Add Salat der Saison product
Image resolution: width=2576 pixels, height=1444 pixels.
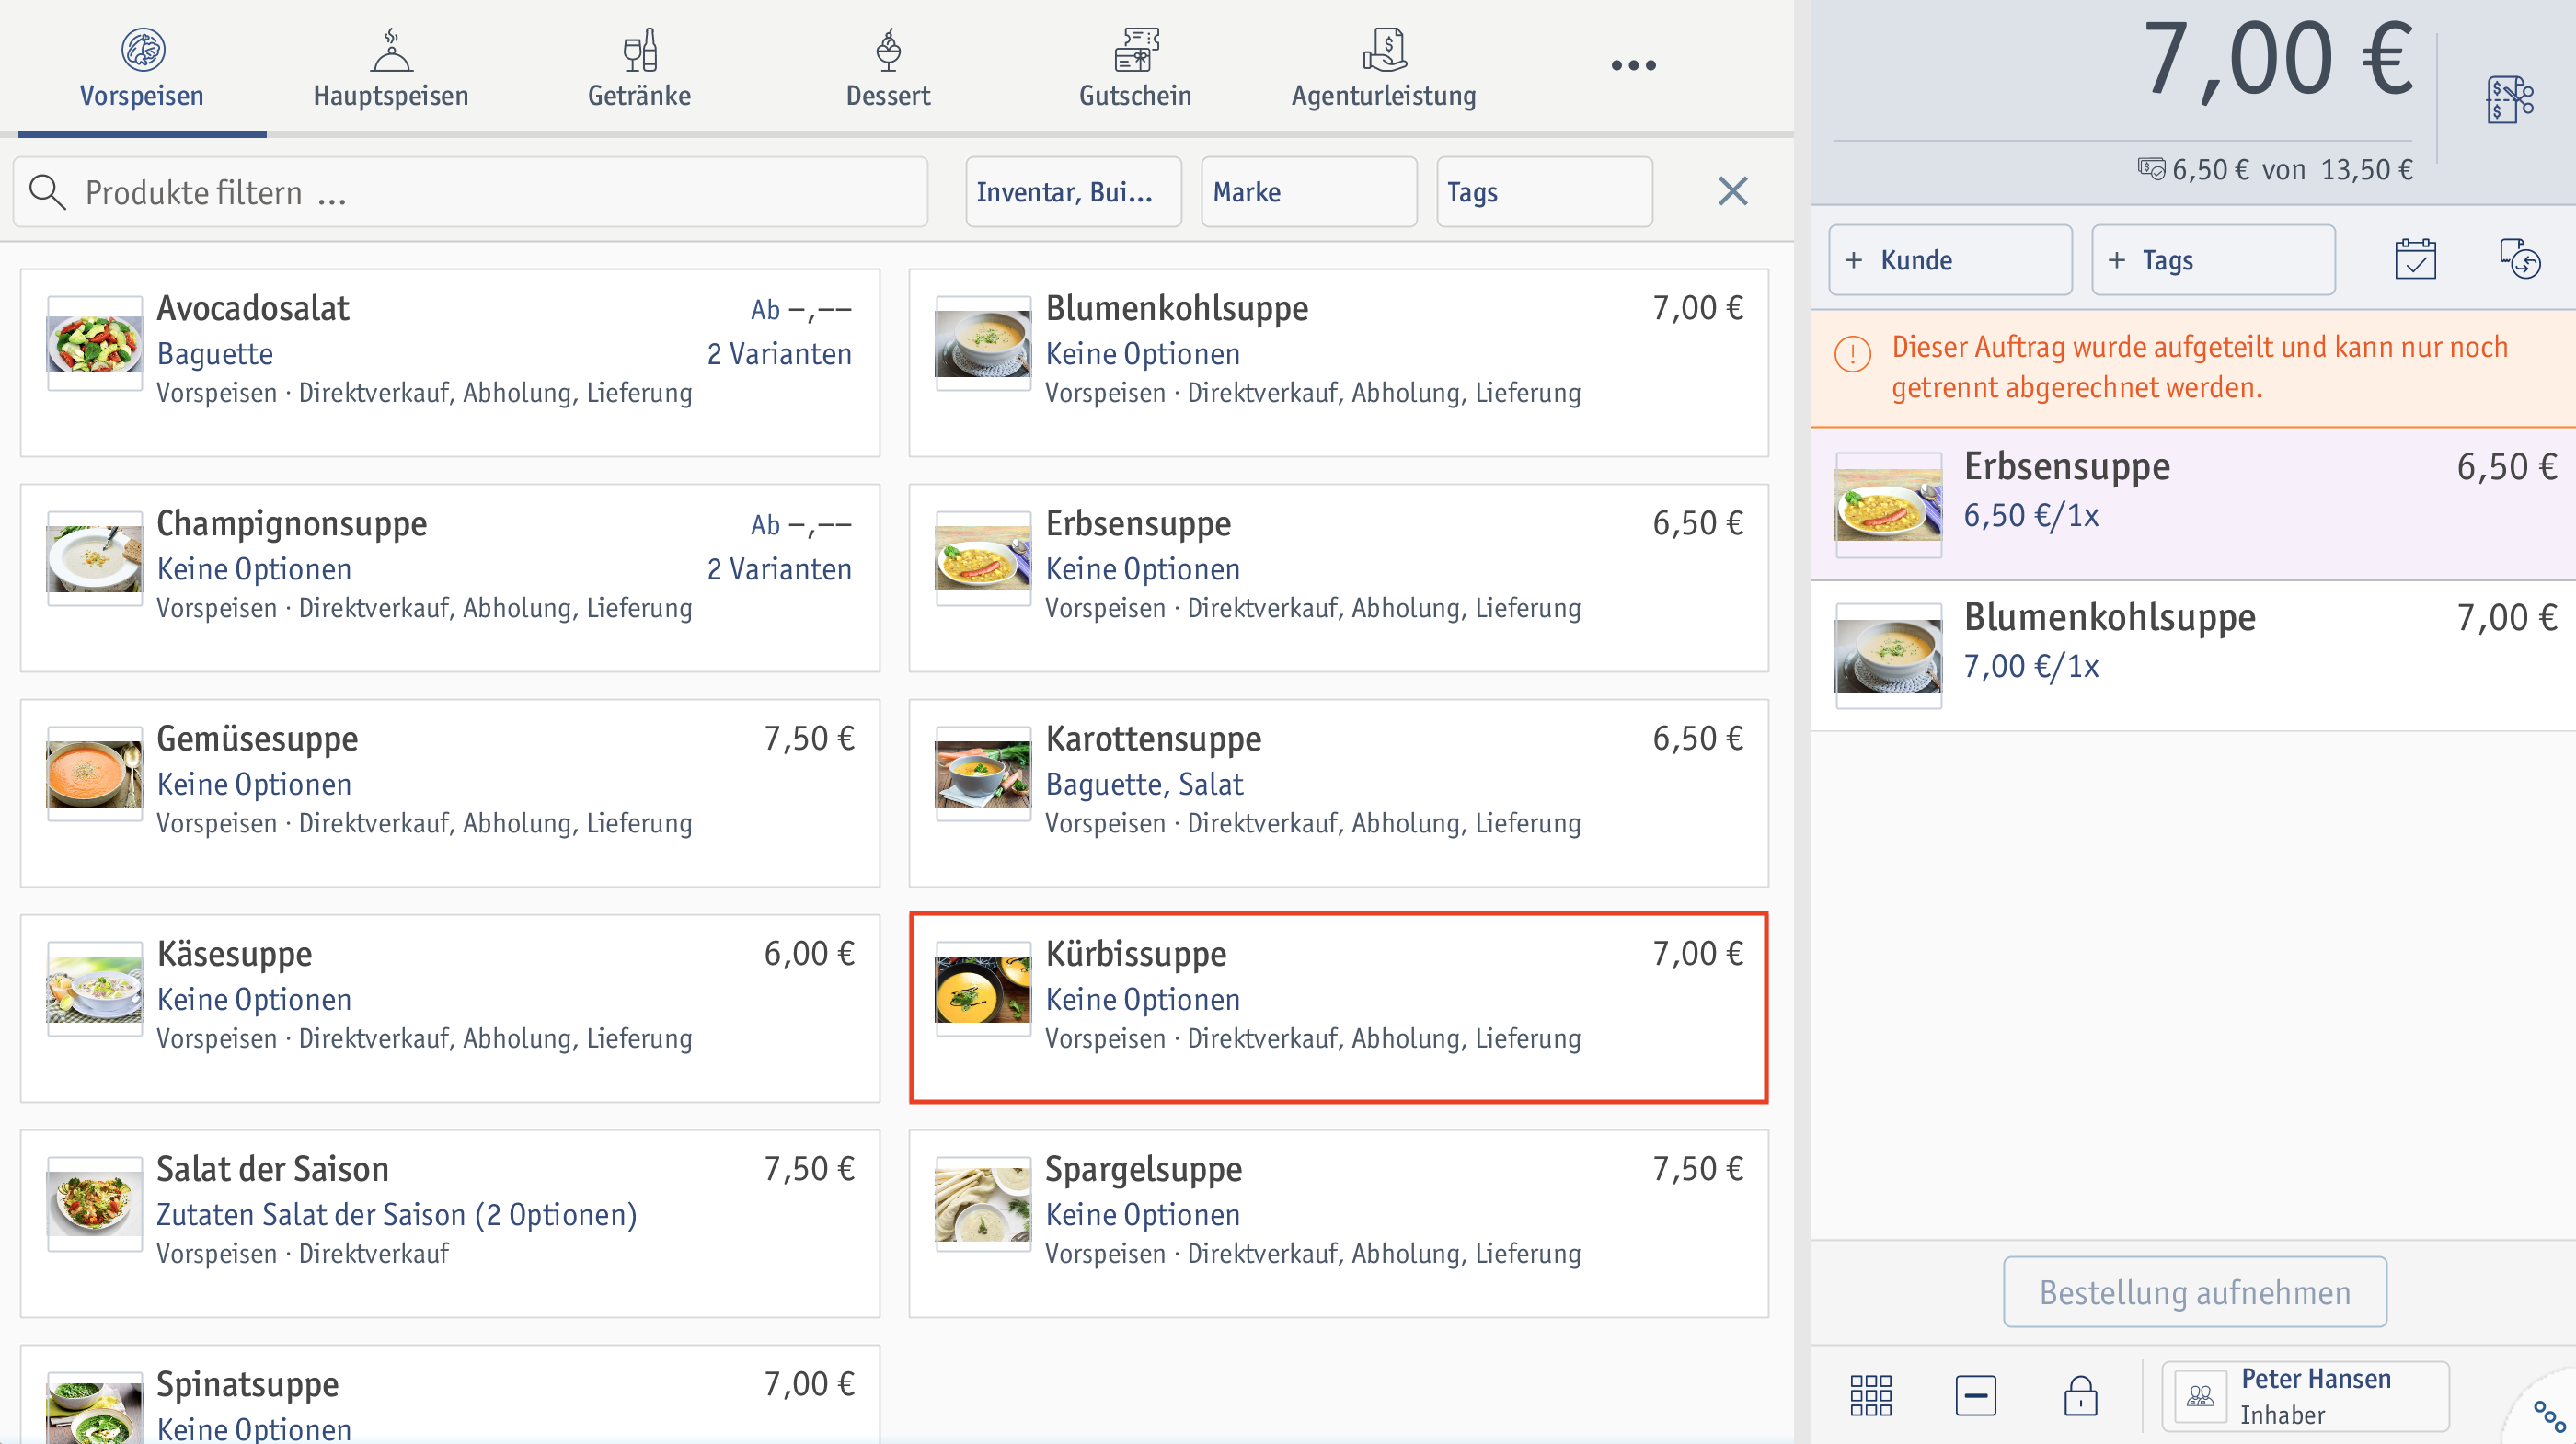point(450,1223)
